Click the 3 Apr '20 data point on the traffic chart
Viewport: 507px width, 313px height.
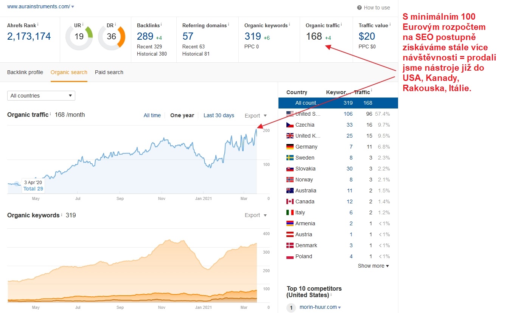pos(17,184)
